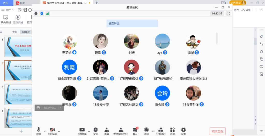The height and width of the screenshot is (136, 265).
Task: Open the rocket icon in WPS sidebar
Action: click(261, 37)
